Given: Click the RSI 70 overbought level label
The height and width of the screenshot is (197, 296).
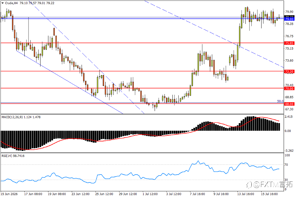Looking at the screenshot, I should 286,164.
